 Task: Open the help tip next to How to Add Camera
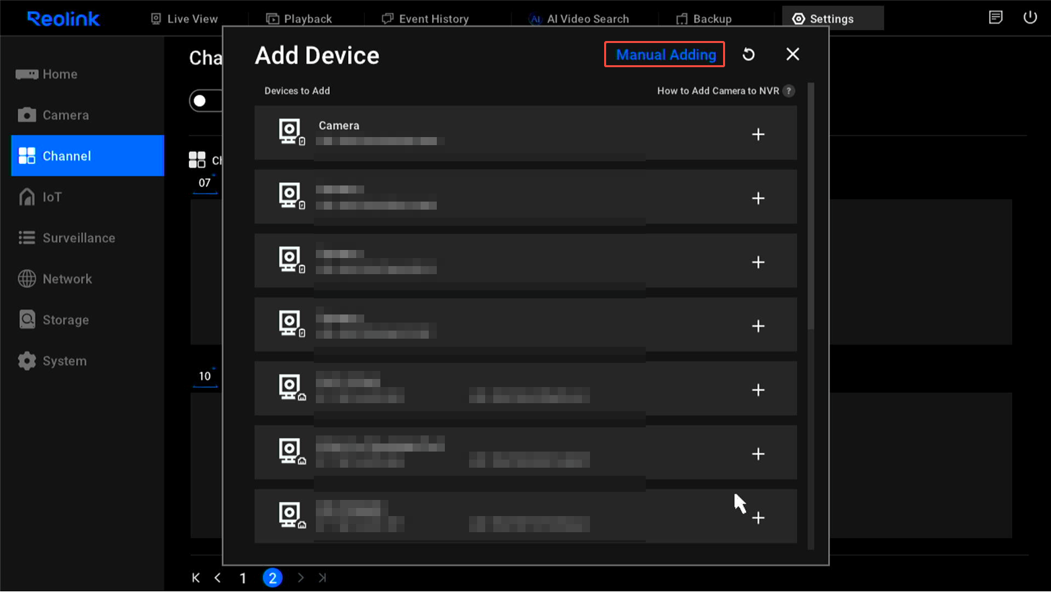(790, 90)
